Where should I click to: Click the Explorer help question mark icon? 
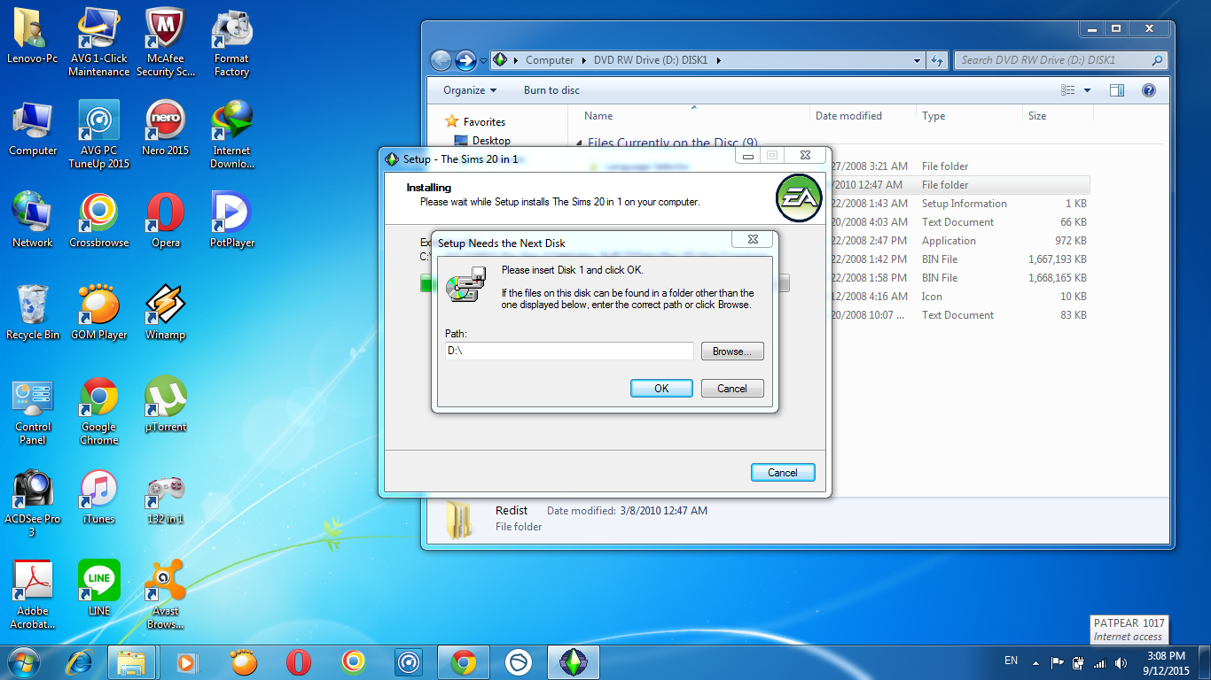(x=1149, y=90)
